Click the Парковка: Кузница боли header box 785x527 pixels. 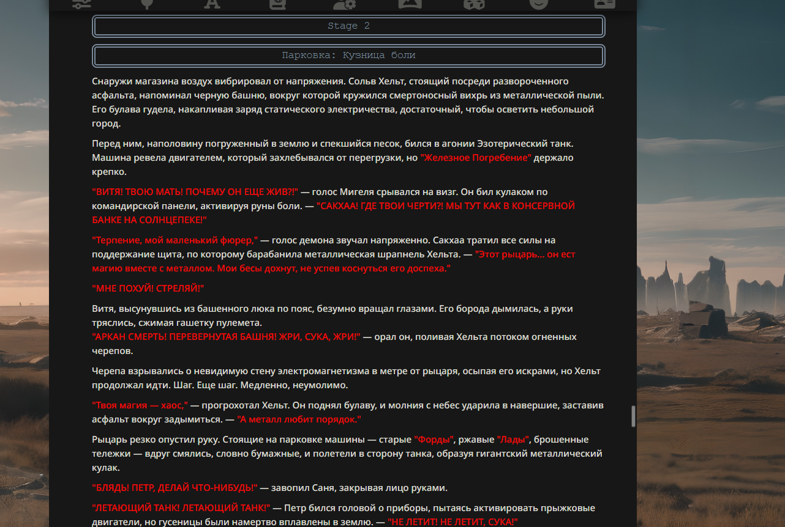[x=348, y=56]
